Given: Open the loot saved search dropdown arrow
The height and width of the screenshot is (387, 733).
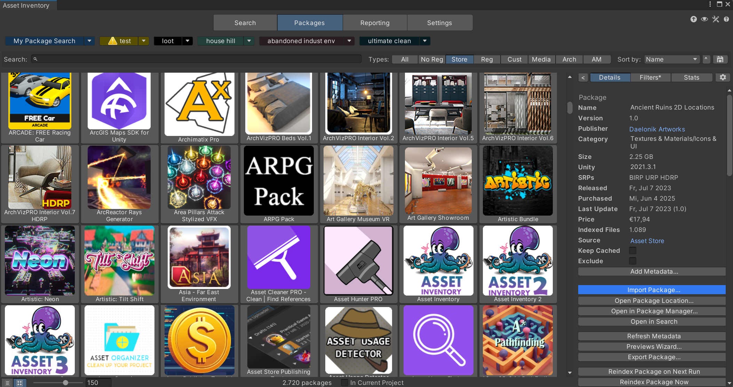Looking at the screenshot, I should [188, 41].
